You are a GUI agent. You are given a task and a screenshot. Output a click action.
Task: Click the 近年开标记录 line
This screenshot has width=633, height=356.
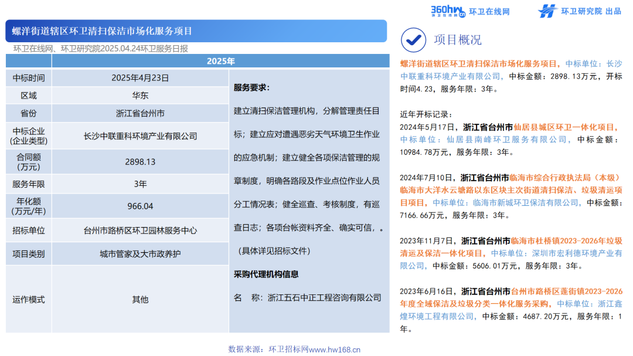pyautogui.click(x=426, y=114)
